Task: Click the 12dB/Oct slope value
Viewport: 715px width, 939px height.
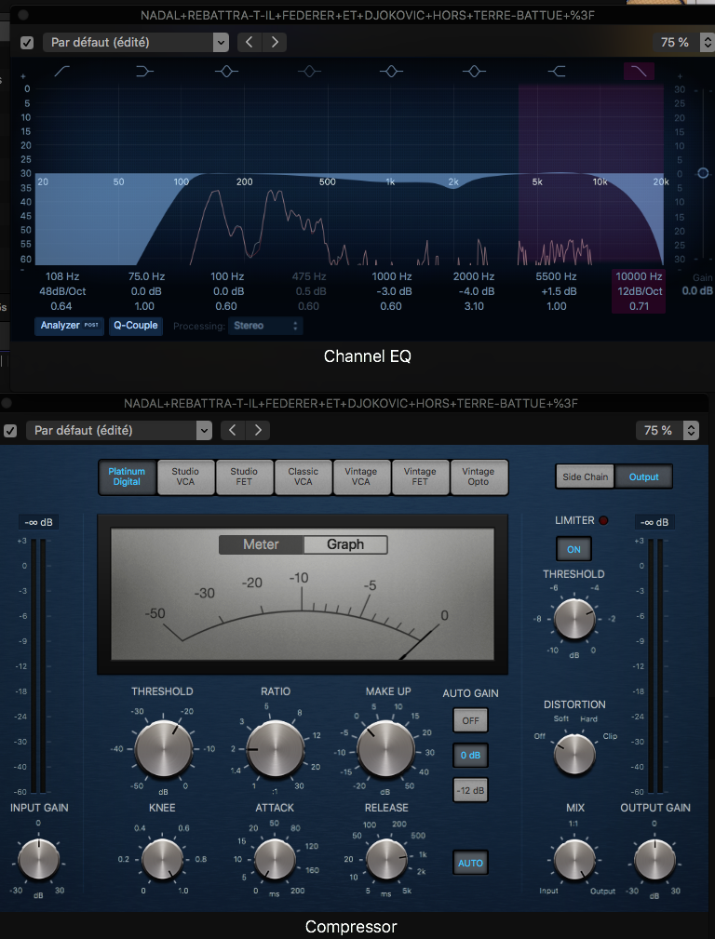Action: 640,291
